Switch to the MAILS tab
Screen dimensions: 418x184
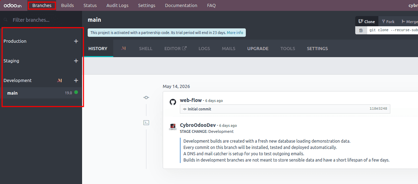[228, 48]
